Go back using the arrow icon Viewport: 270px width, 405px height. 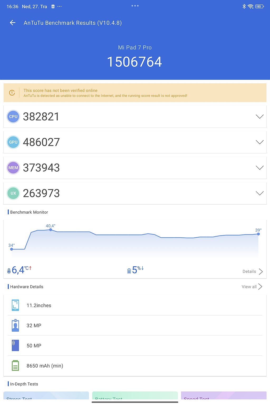pos(13,23)
